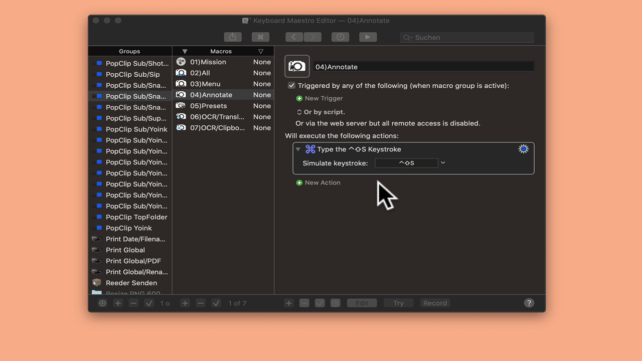Screen dimensions: 642x361
Task: Click the filled triangle in Macros header
Action: click(x=185, y=51)
